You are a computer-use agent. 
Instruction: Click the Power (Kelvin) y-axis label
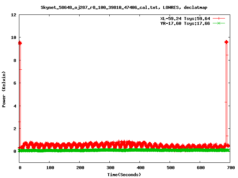coord(4,89)
